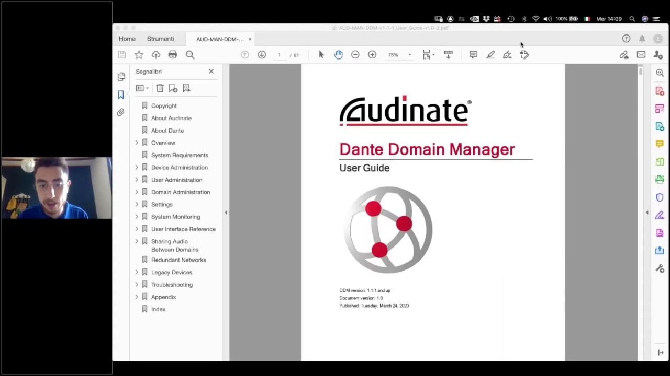The height and width of the screenshot is (376, 670).
Task: Open the help question mark menu
Action: click(x=626, y=39)
